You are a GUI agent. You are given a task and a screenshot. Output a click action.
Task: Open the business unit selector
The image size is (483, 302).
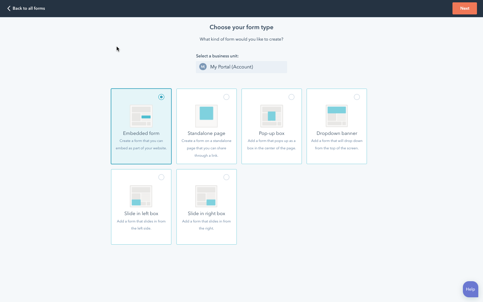(241, 67)
